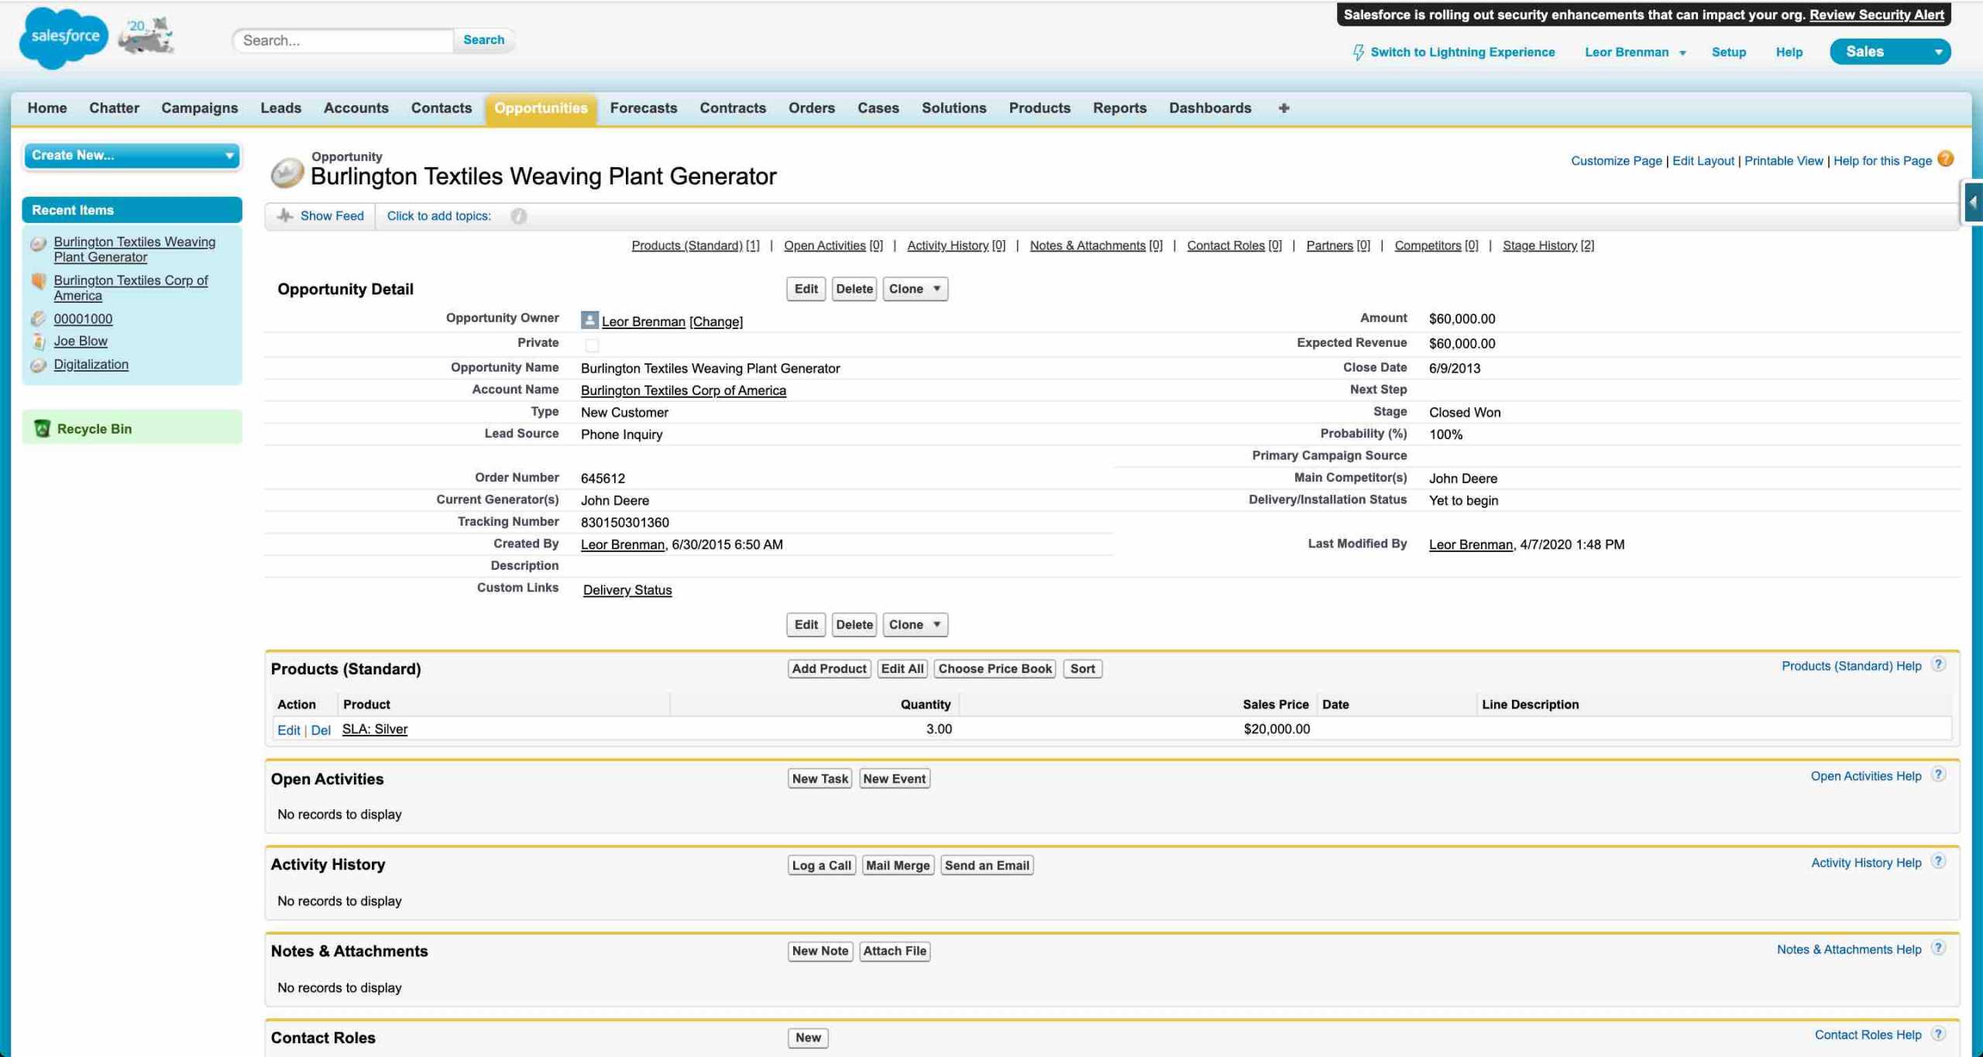
Task: Jump to Stage History [2] section
Action: 1548,245
